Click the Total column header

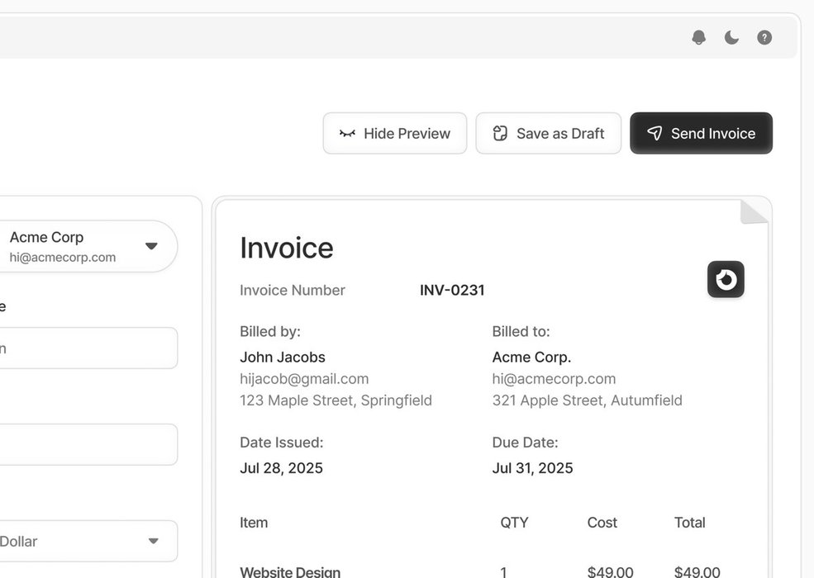[689, 522]
